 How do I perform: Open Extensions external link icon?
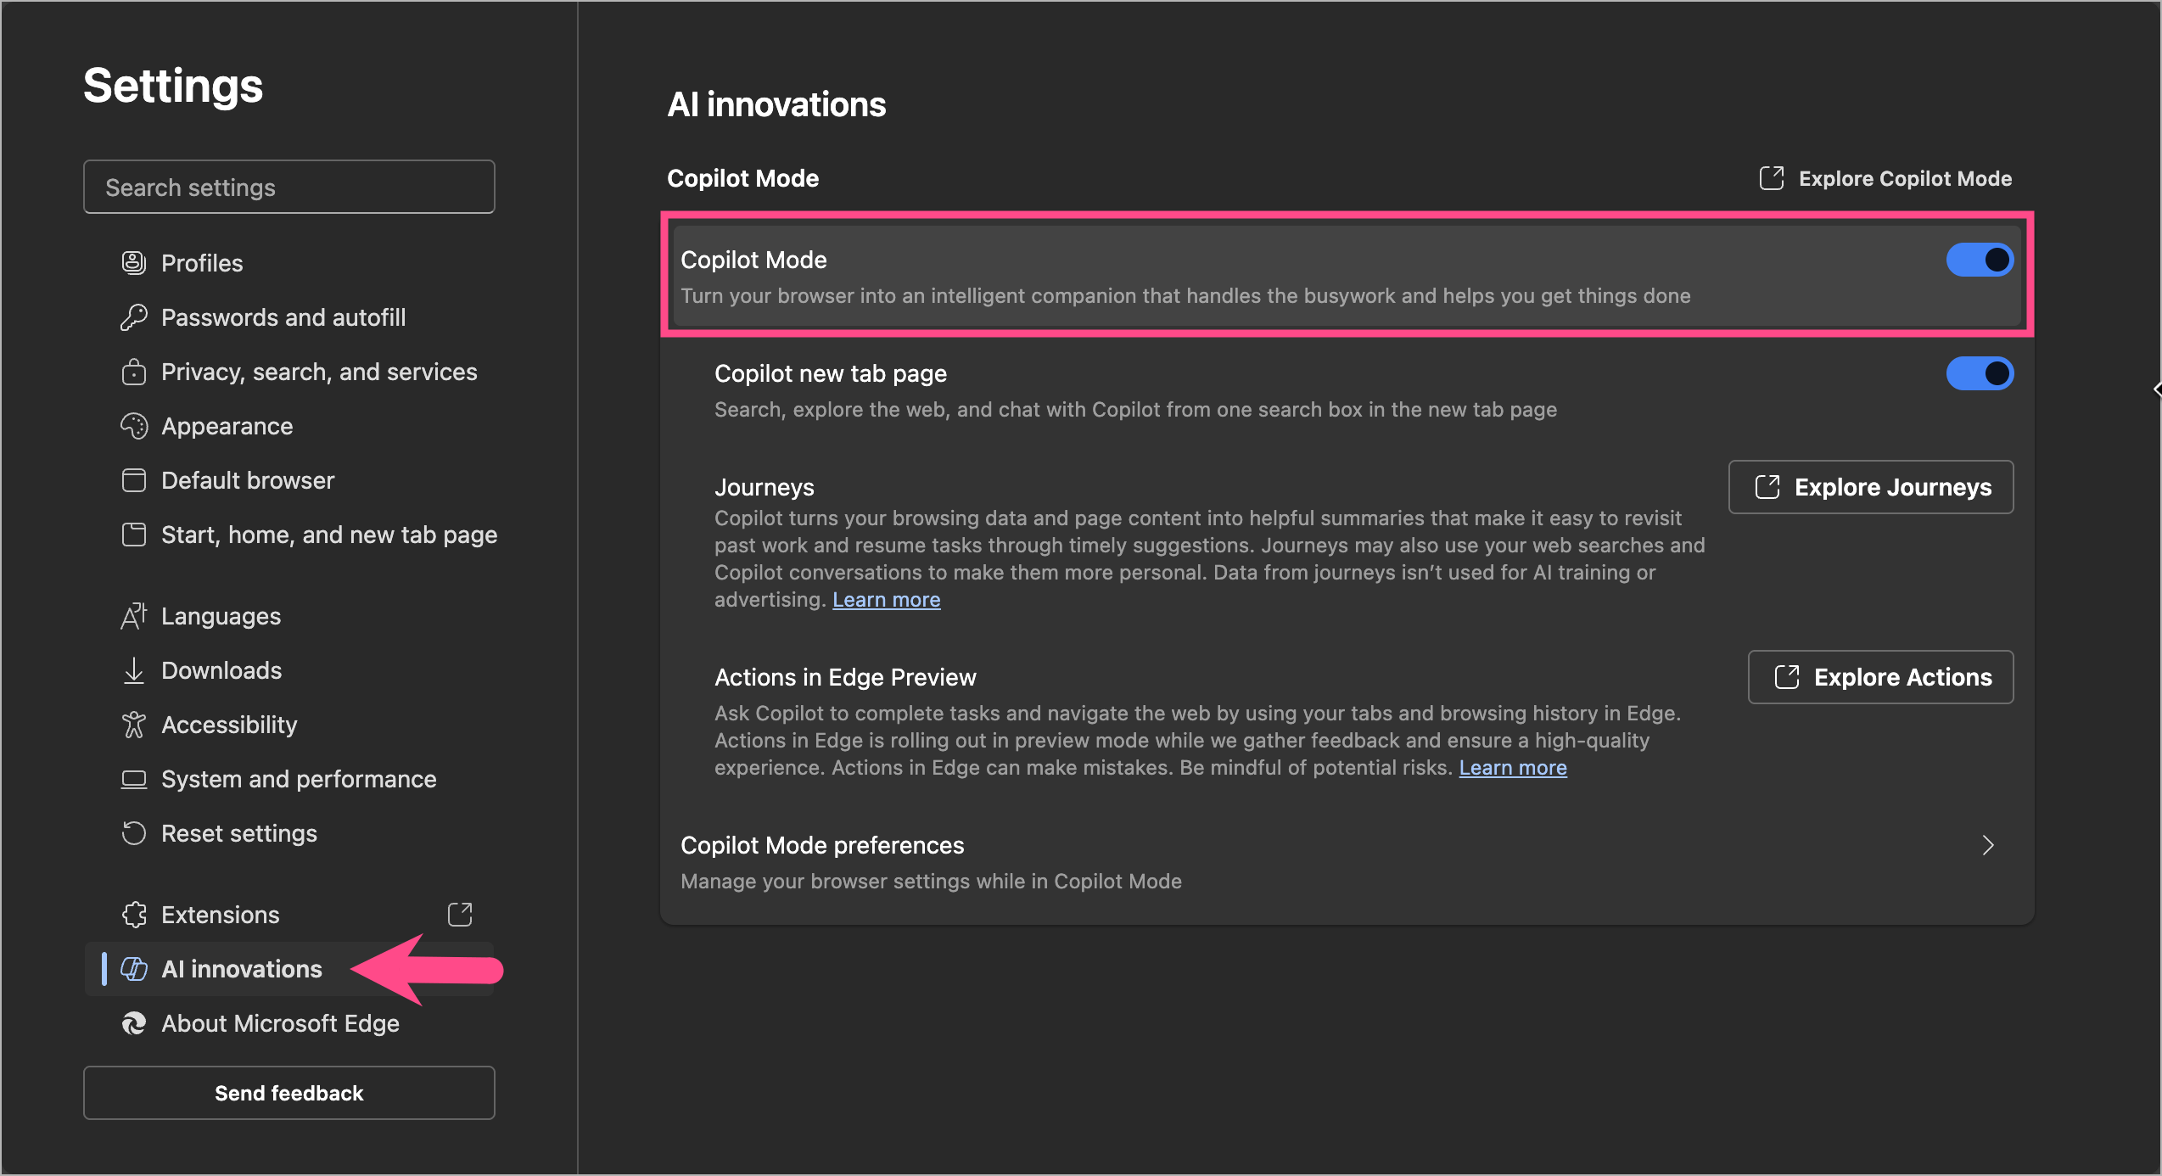pyautogui.click(x=460, y=915)
